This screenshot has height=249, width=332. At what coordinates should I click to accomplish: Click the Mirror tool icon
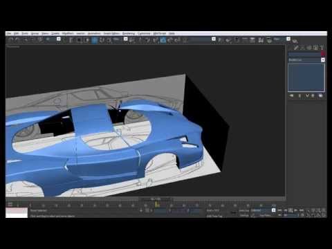click(221, 40)
